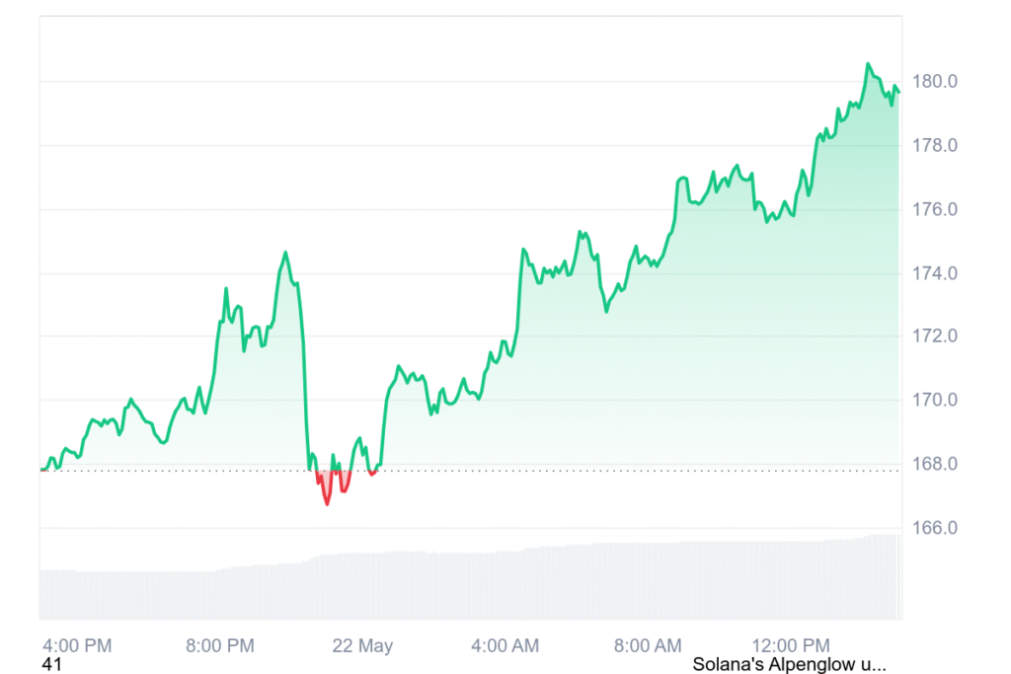Click the highest peak of the green line
Image resolution: width=1011 pixels, height=674 pixels.
click(x=868, y=64)
